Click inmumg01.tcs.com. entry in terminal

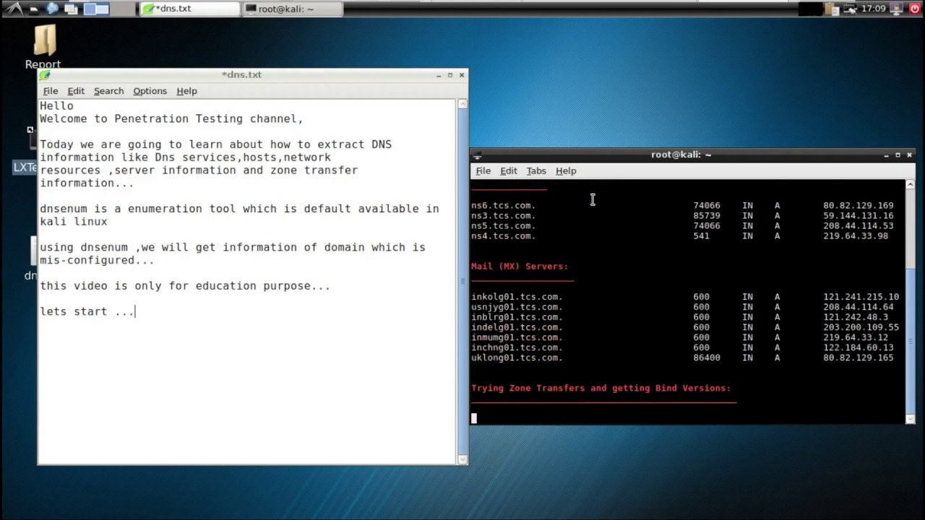point(517,337)
